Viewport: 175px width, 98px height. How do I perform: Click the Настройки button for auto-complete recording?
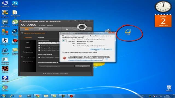(83, 66)
